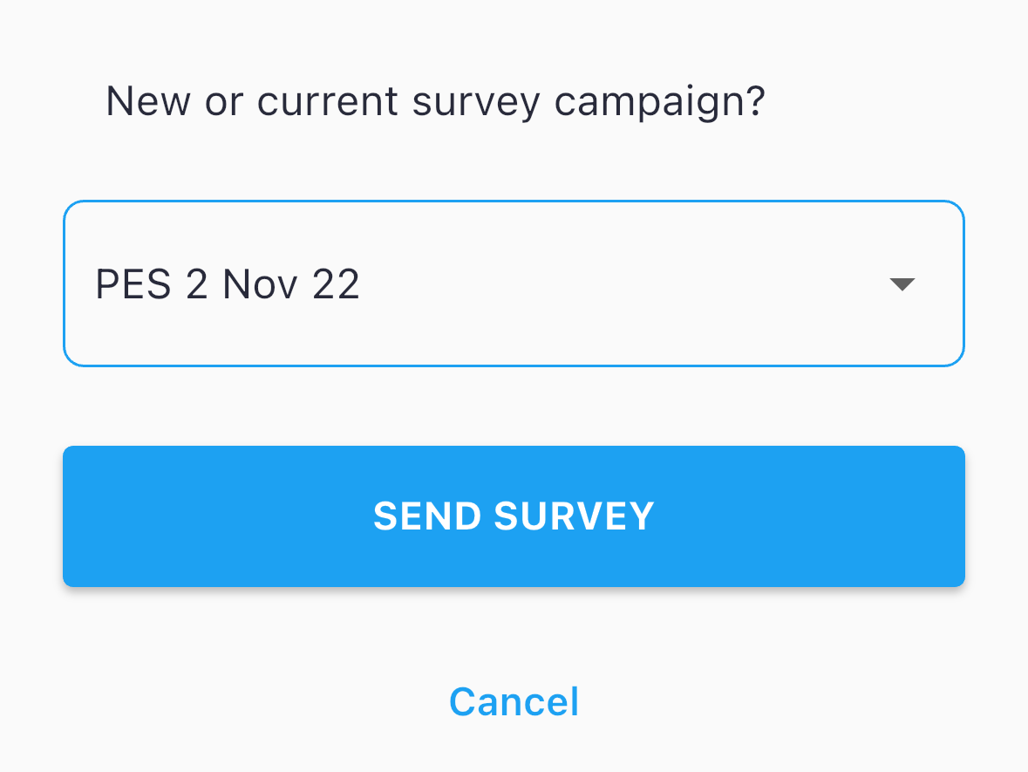Select the 'PES 2 Nov 22' value
Image resolution: width=1028 pixels, height=772 pixels.
tap(228, 284)
